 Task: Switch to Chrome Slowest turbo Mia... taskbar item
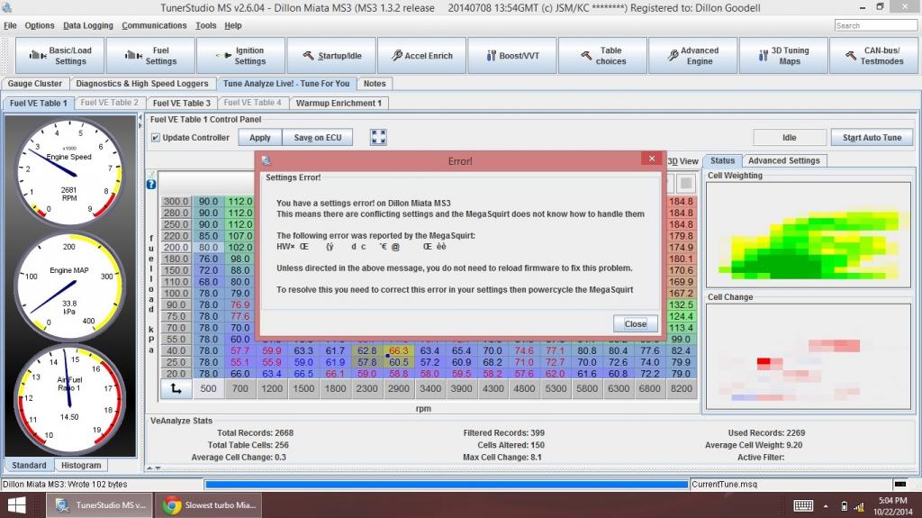point(209,505)
